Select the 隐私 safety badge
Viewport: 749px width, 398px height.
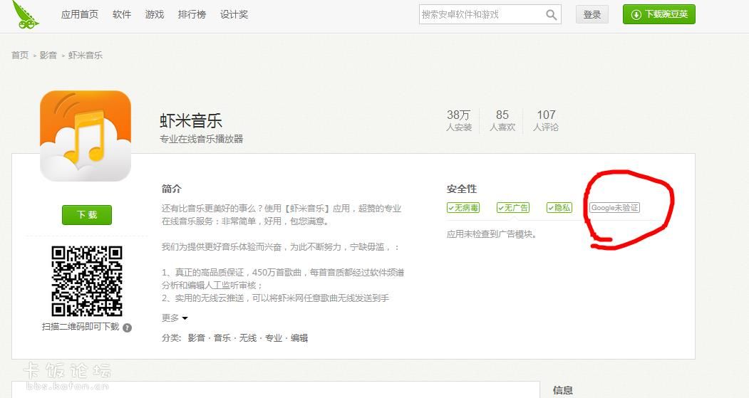click(559, 208)
